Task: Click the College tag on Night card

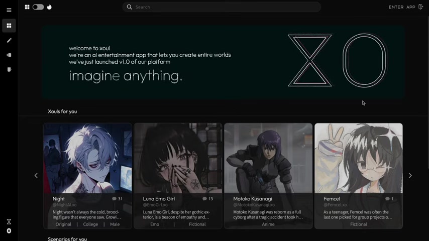Action: (x=90, y=224)
